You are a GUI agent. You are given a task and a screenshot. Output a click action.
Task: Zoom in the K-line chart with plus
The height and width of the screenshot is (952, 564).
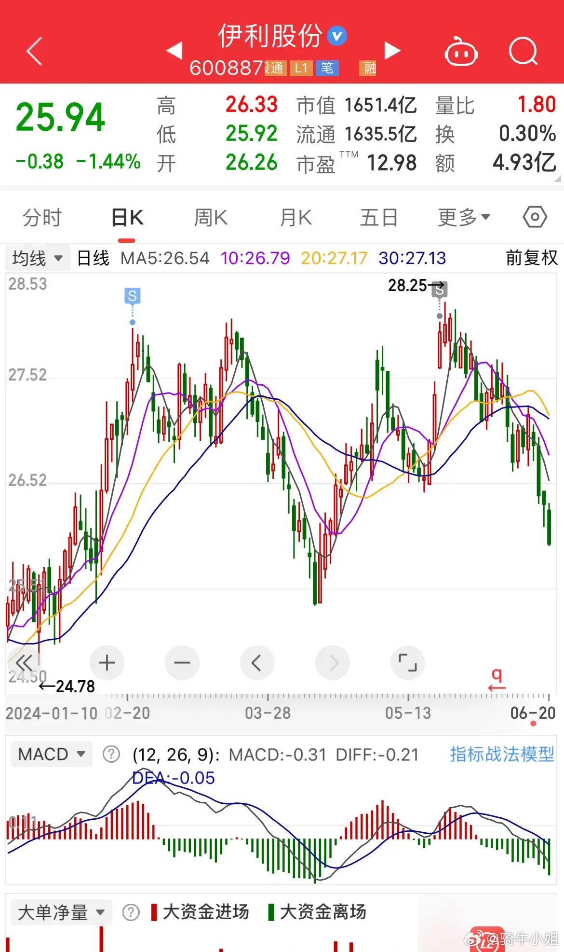(107, 662)
